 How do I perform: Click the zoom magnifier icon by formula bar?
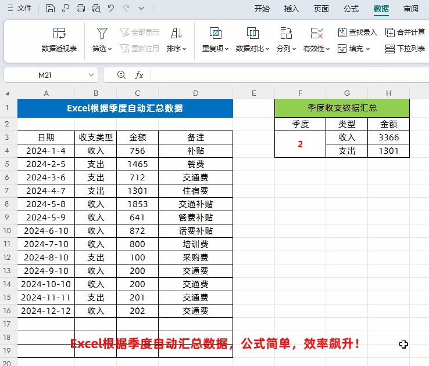click(x=121, y=75)
